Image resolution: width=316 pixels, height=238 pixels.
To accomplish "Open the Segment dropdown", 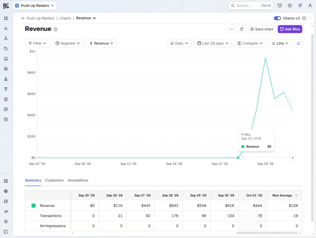I will (x=68, y=43).
